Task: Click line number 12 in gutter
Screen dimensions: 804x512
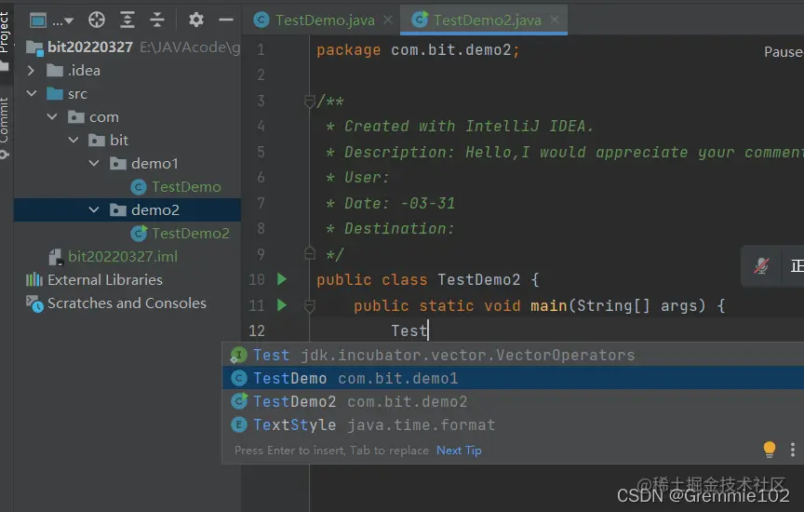Action: pos(257,330)
